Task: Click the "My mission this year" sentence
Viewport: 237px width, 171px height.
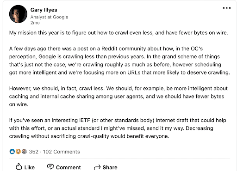Action: [118, 33]
